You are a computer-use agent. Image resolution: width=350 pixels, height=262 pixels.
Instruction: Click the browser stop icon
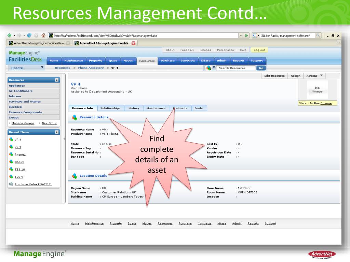(x=36, y=35)
